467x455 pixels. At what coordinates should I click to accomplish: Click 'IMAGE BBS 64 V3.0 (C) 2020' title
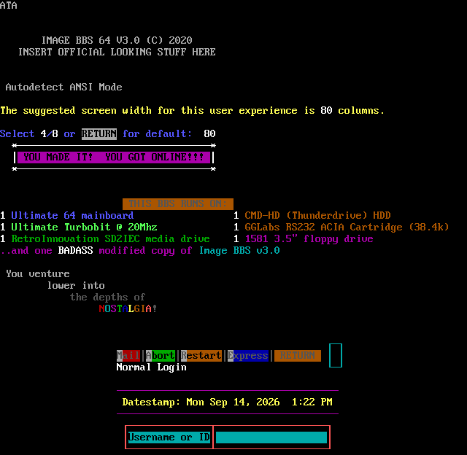tap(117, 41)
